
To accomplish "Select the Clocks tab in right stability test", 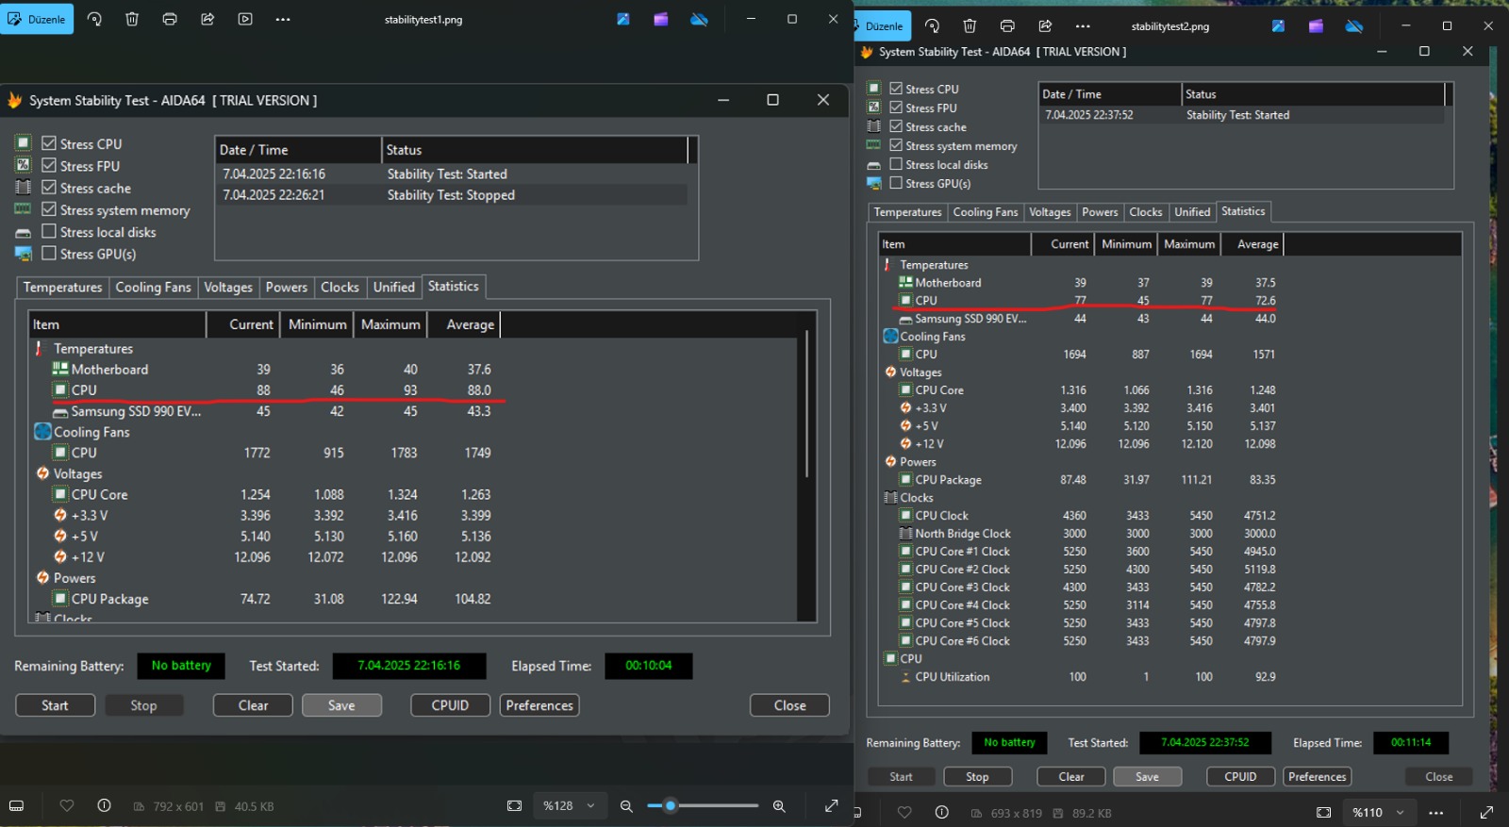I will click(1146, 212).
